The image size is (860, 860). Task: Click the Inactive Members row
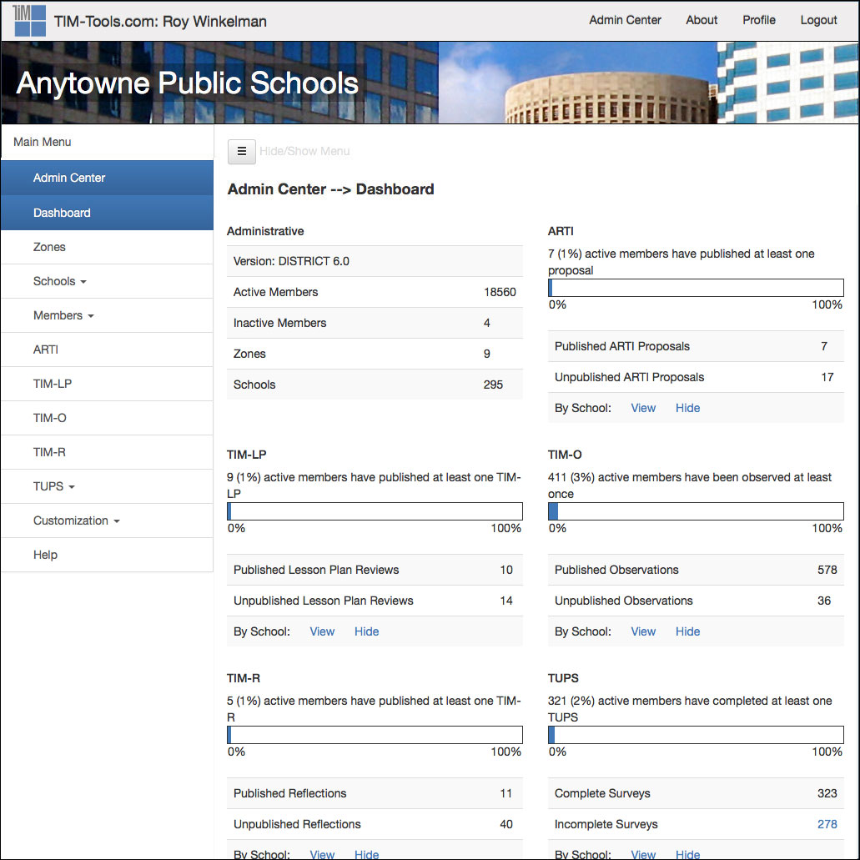pyautogui.click(x=375, y=323)
